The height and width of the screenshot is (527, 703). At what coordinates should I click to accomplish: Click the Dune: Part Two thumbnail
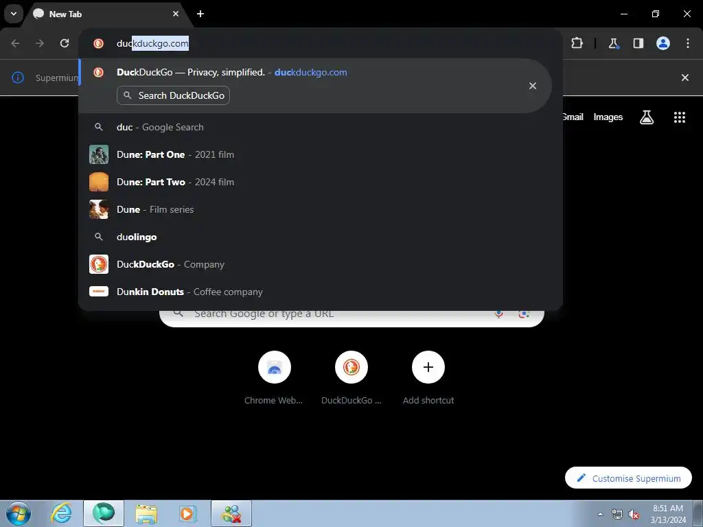99,182
